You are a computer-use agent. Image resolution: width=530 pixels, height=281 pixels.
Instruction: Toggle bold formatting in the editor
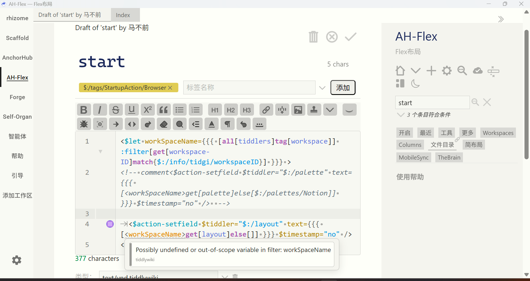[84, 110]
